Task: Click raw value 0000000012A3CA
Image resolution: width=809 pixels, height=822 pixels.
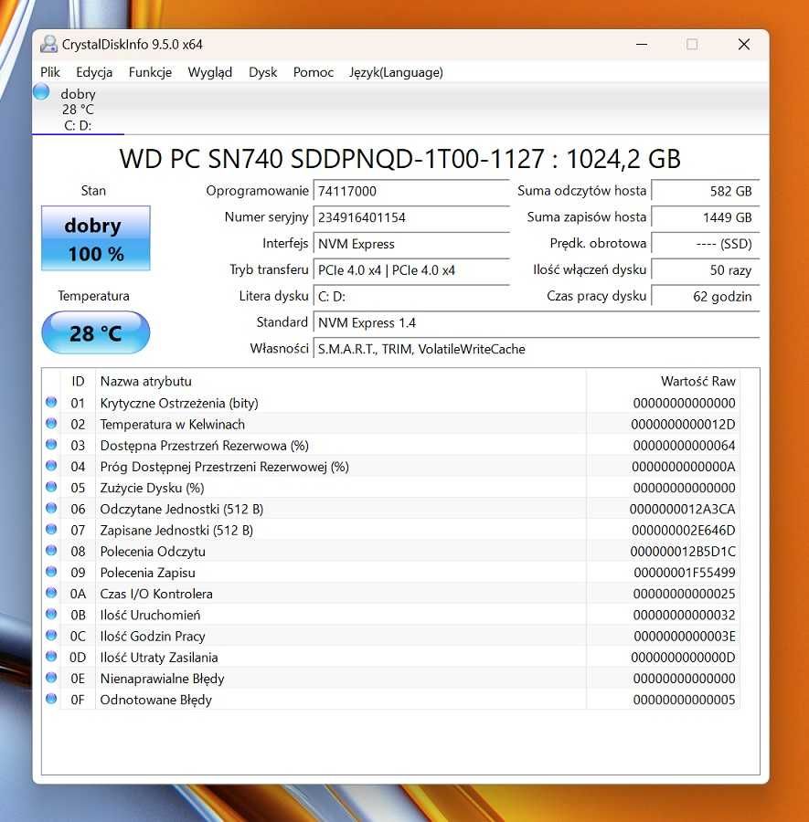Action: tap(682, 509)
